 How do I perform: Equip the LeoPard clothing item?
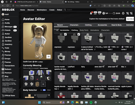point(74,58)
